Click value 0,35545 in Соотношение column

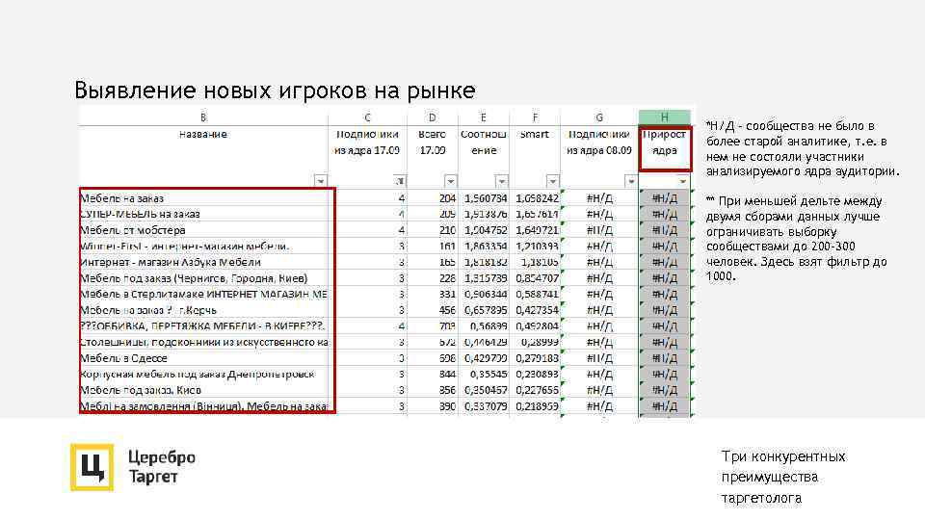pyautogui.click(x=489, y=374)
